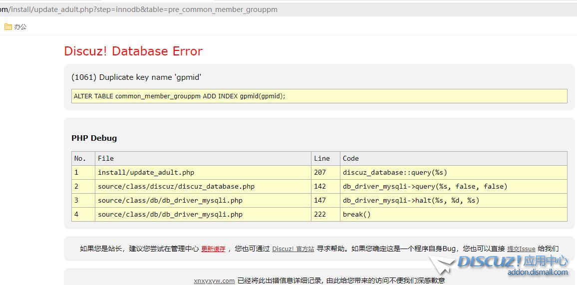Click the line number 207 cell

(320, 172)
